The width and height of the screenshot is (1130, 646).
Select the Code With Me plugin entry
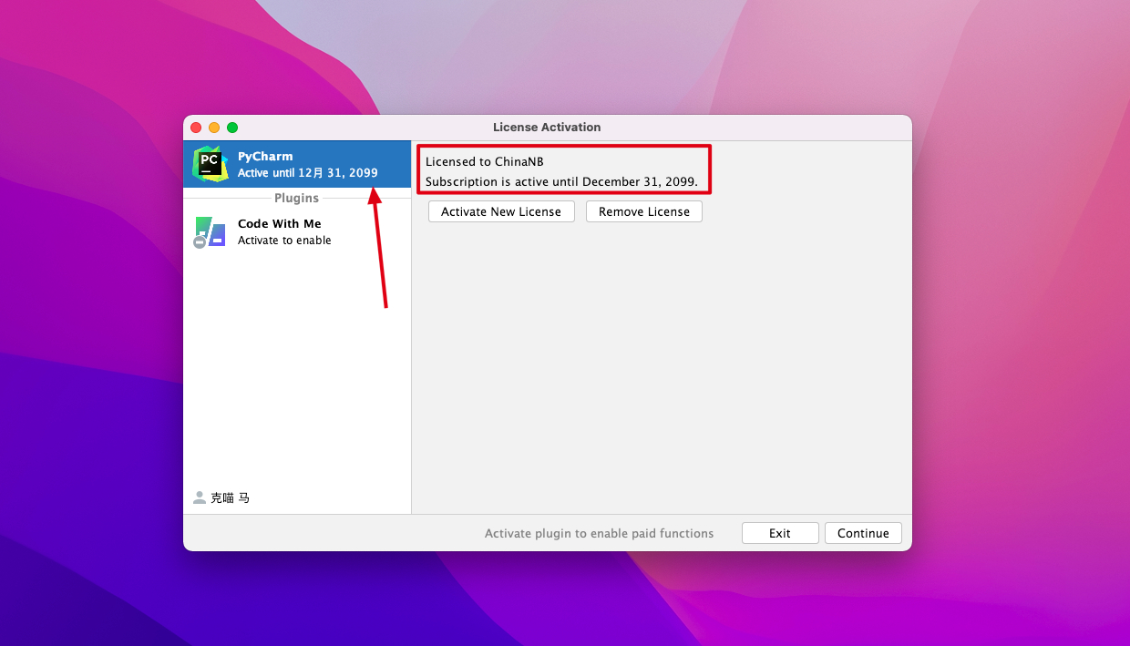point(297,231)
